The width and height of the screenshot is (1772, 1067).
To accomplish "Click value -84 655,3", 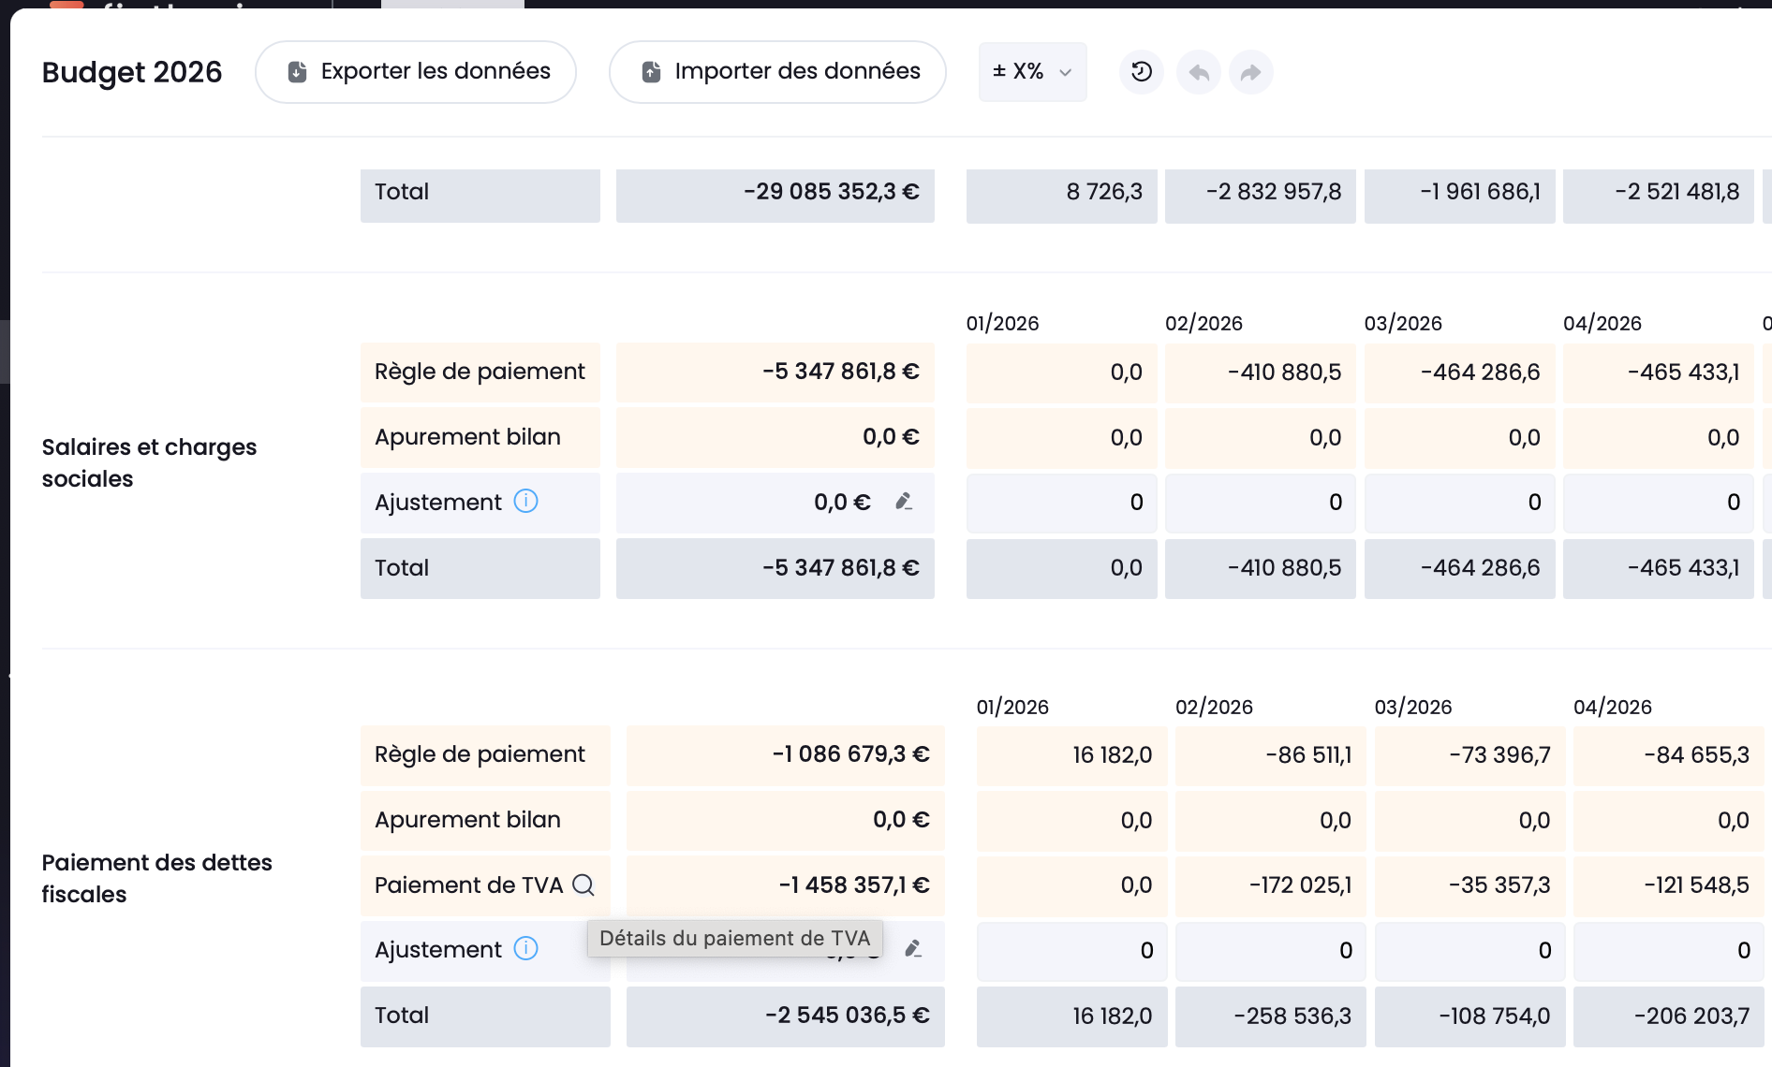I will tap(1669, 755).
